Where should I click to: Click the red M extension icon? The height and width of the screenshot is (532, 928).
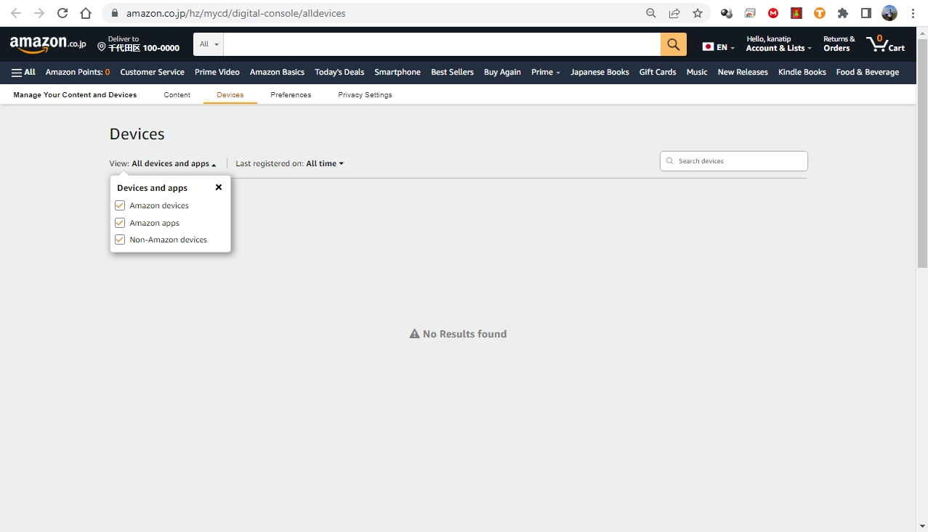(773, 13)
